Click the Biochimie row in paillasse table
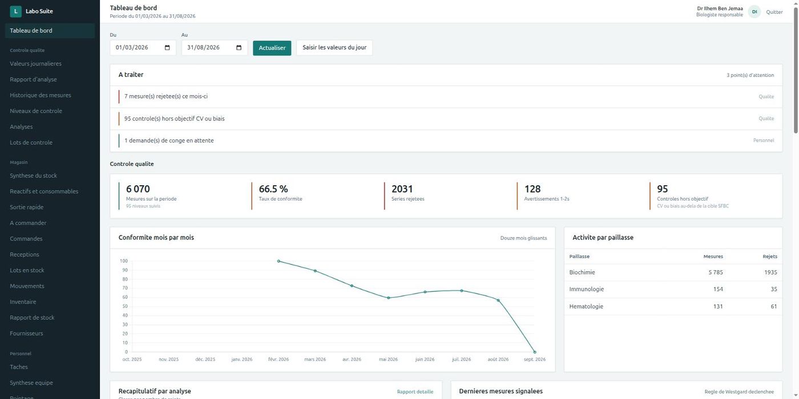Viewport: 799px width, 399px height. [x=673, y=272]
